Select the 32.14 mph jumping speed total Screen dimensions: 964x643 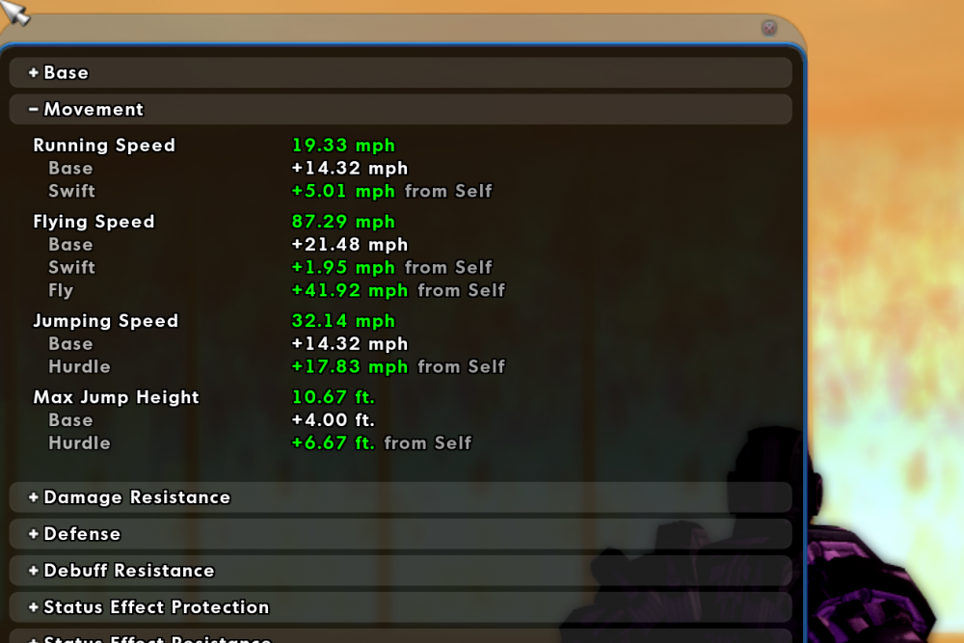pyautogui.click(x=343, y=321)
